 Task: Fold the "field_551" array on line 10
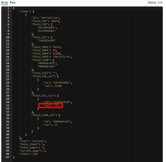pos(11,37)
